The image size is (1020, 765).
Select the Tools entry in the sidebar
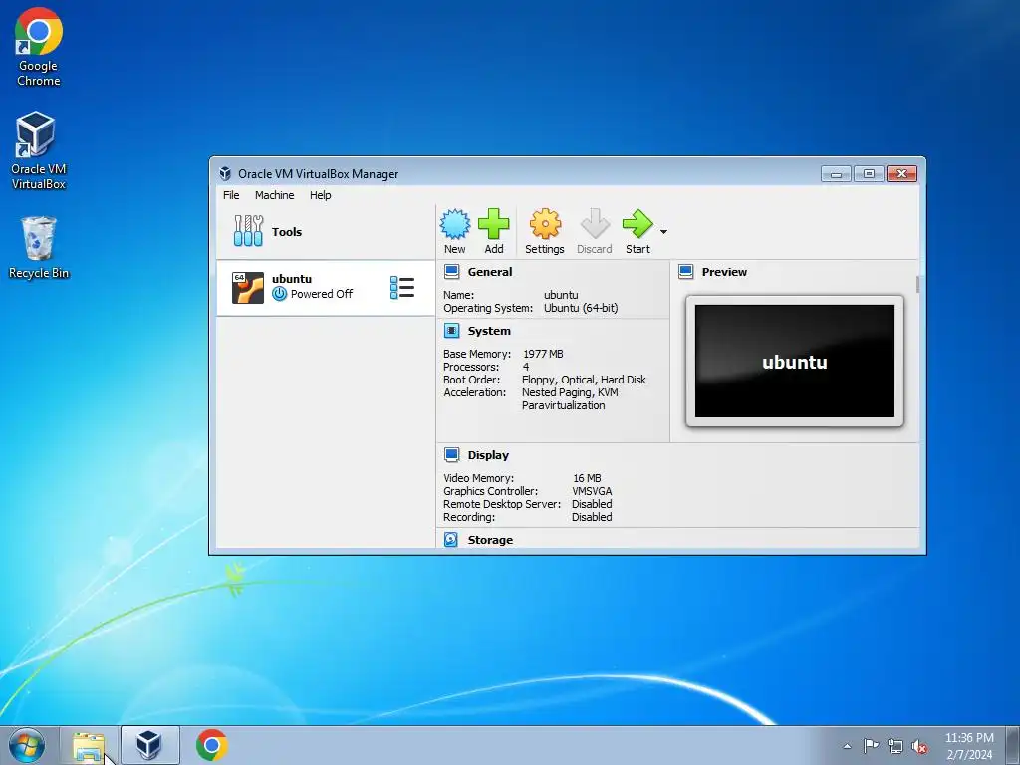tap(326, 231)
